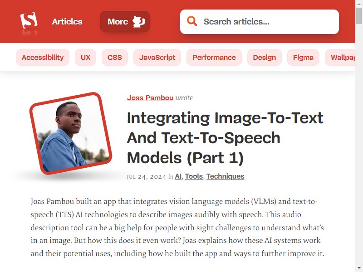Select the Performance category
This screenshot has width=363, height=272.
pyautogui.click(x=214, y=58)
